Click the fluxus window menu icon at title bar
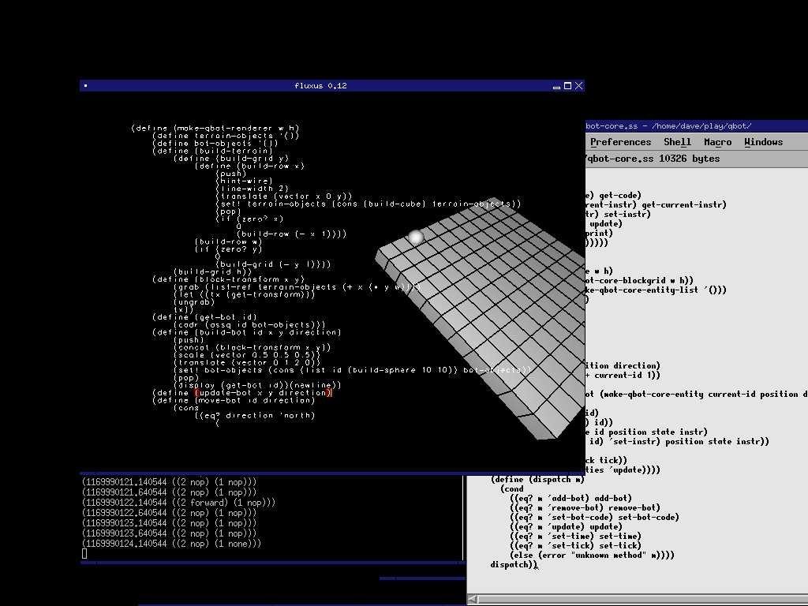Image resolution: width=808 pixels, height=606 pixels. pyautogui.click(x=85, y=86)
